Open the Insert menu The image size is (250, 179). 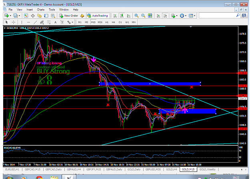coord(30,10)
